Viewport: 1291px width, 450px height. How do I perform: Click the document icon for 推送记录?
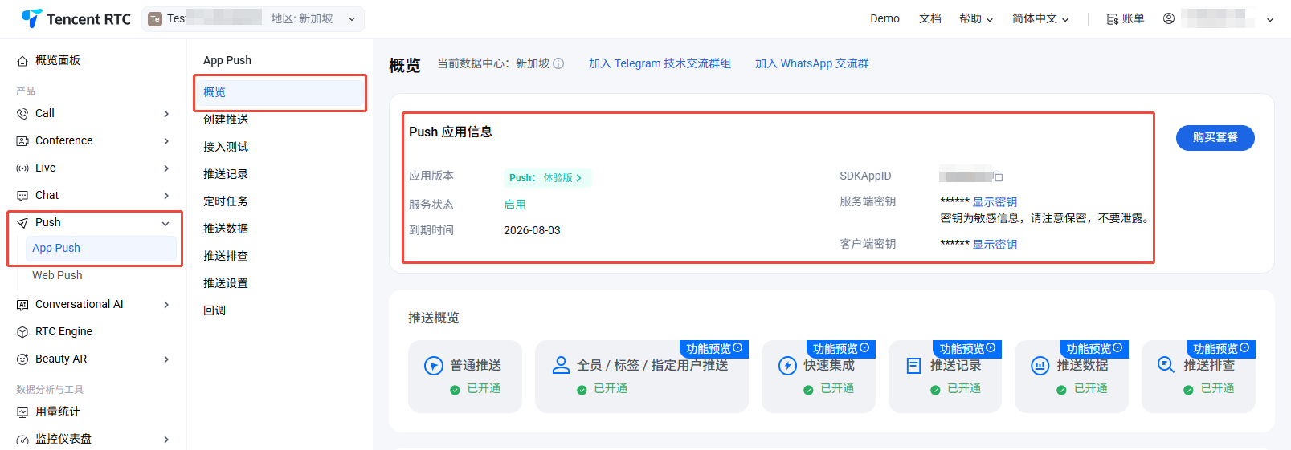tap(913, 366)
